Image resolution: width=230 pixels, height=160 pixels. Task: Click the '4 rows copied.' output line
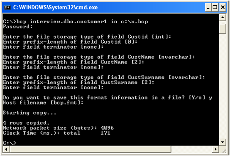tap(26, 123)
